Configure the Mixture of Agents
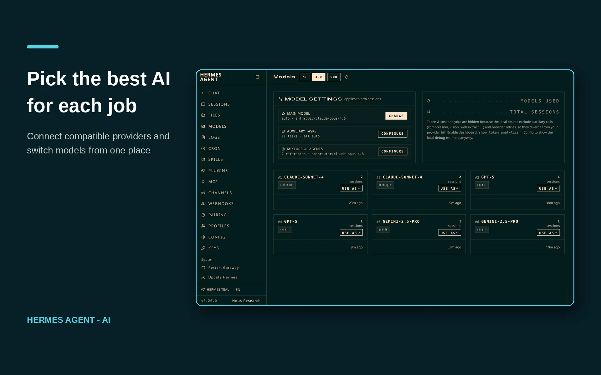 (393, 151)
